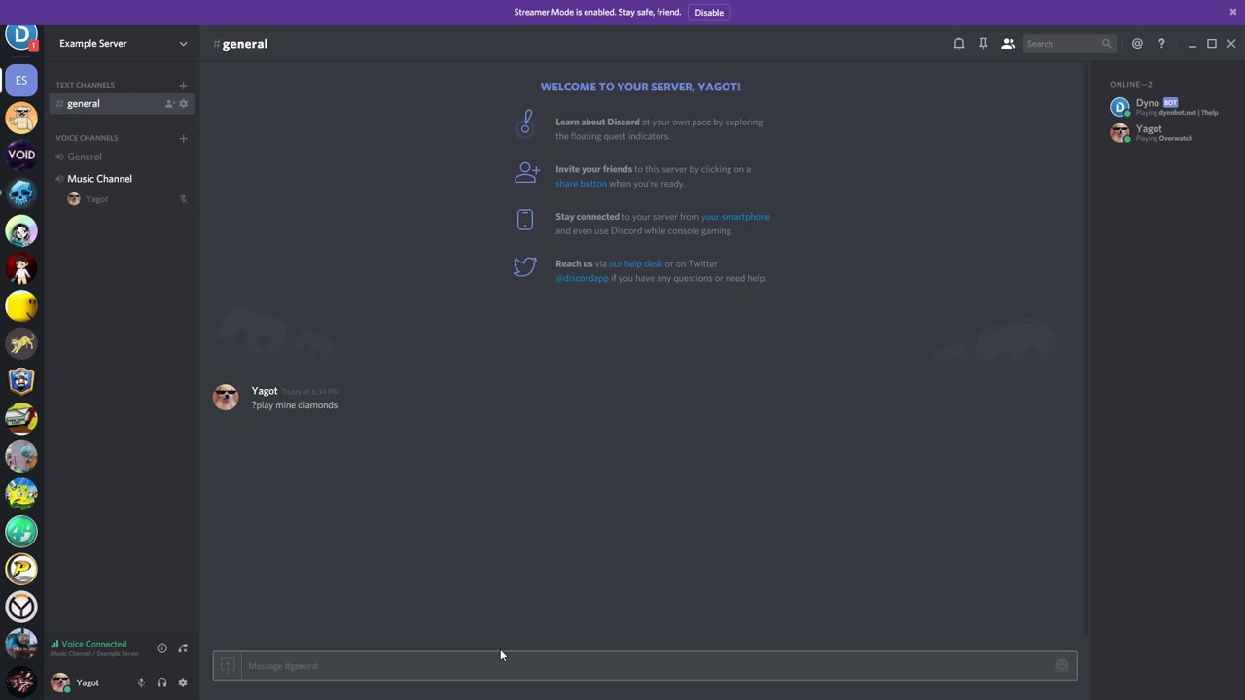Screen dimensions: 1245x700
Task: Click Yagot avatar on chat message
Action: tap(226, 397)
